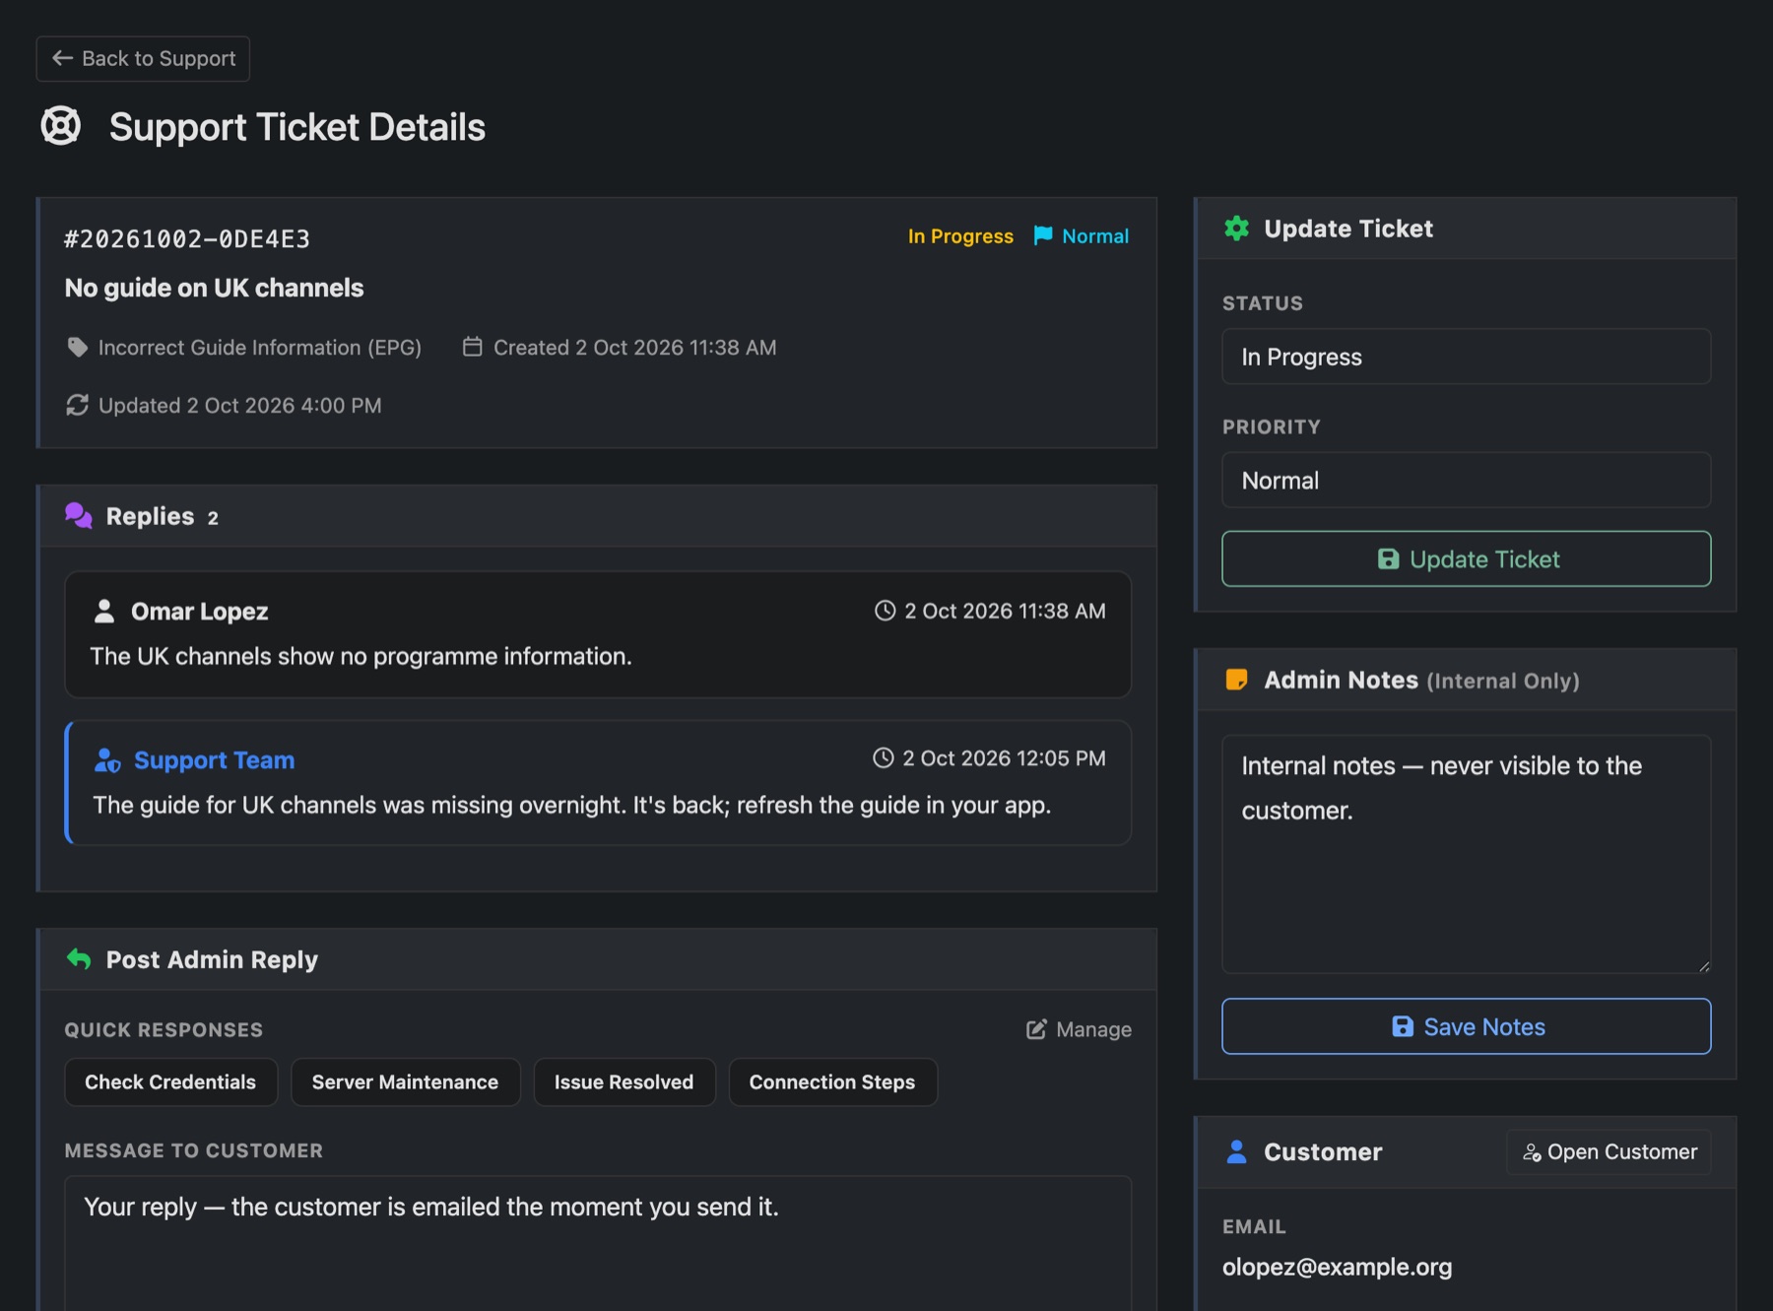Focus the Admin Notes internal text area
The width and height of the screenshot is (1773, 1311).
1466,854
